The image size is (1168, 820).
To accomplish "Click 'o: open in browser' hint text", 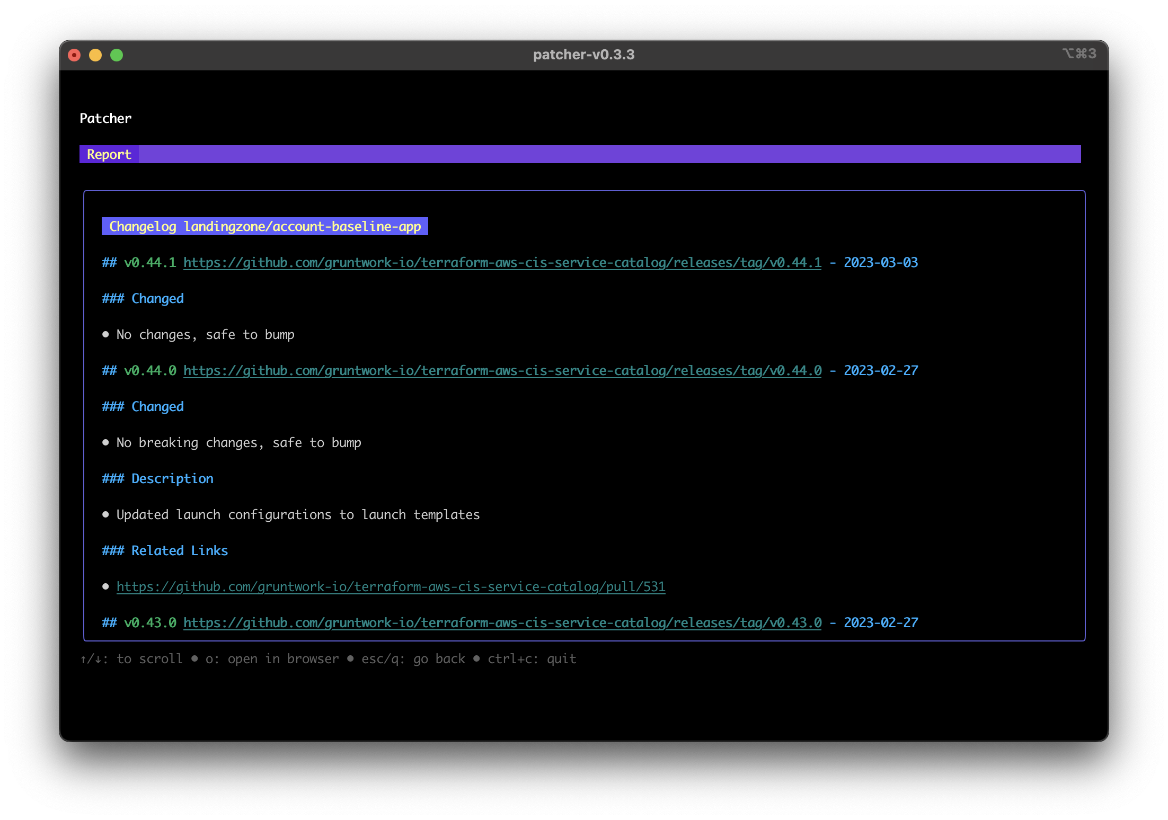I will (272, 658).
